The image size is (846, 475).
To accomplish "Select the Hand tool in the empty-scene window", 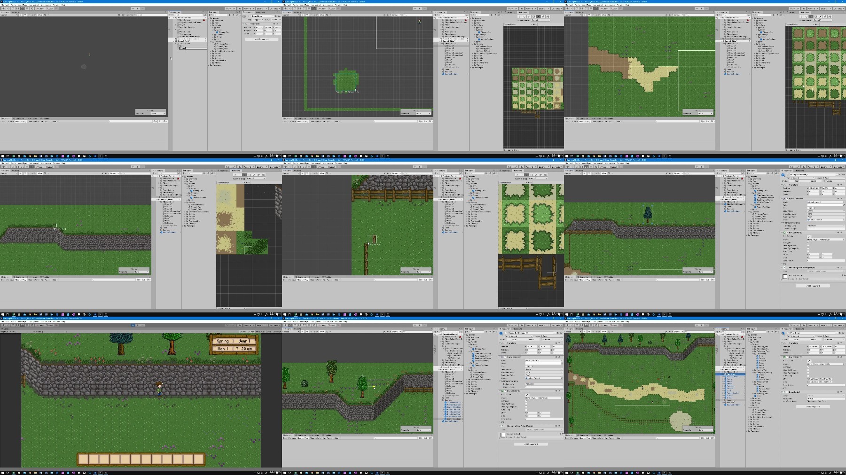I will click(3, 8).
